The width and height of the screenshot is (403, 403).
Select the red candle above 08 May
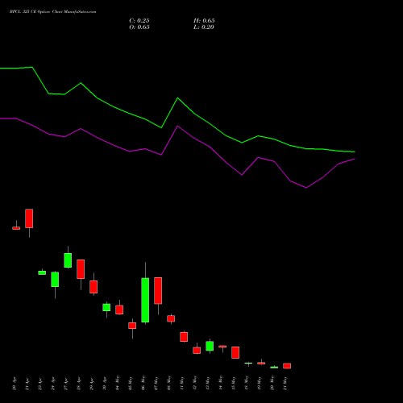(x=171, y=318)
